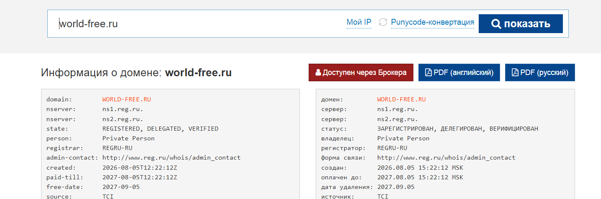
Task: Click WORLD-FREE.RU in the Russian whois block
Action: point(401,100)
